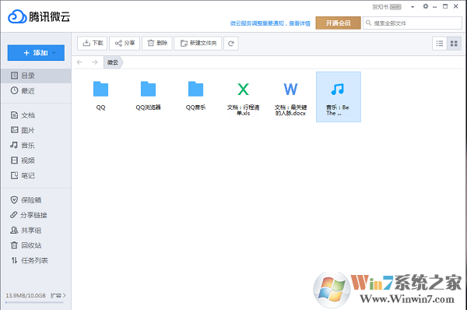The width and height of the screenshot is (467, 310).
Task: Select the QQ folder
Action: [100, 95]
